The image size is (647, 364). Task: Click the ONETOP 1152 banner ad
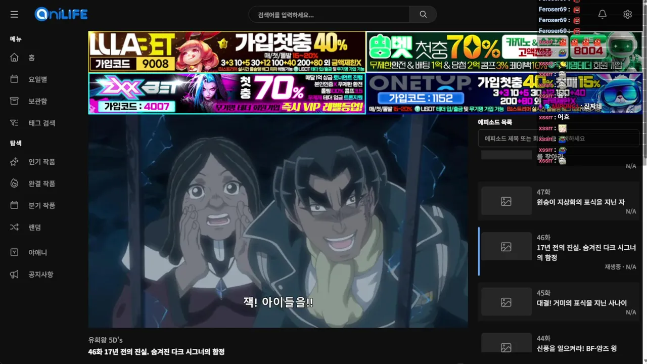[x=504, y=94]
